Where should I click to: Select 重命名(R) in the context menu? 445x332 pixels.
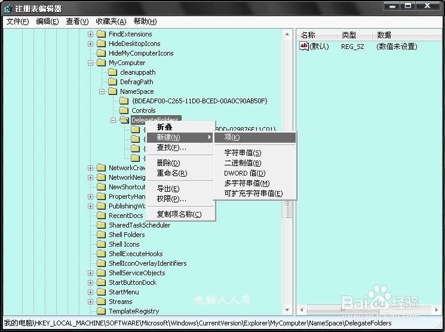(x=180, y=173)
